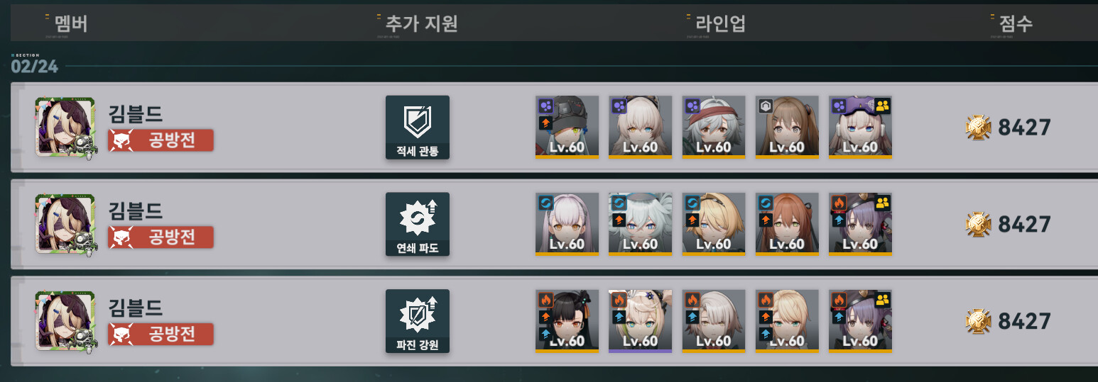Click the 적세 관통 support icon
The width and height of the screenshot is (1098, 382).
(x=417, y=128)
